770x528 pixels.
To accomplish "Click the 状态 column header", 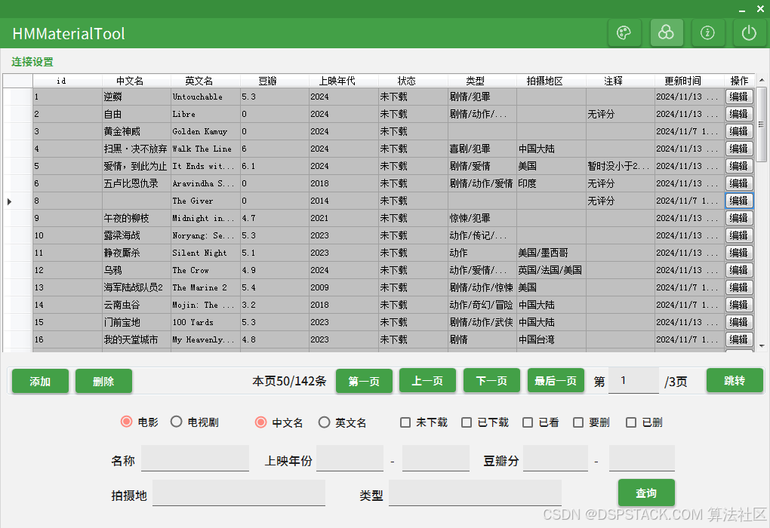I will pos(413,81).
